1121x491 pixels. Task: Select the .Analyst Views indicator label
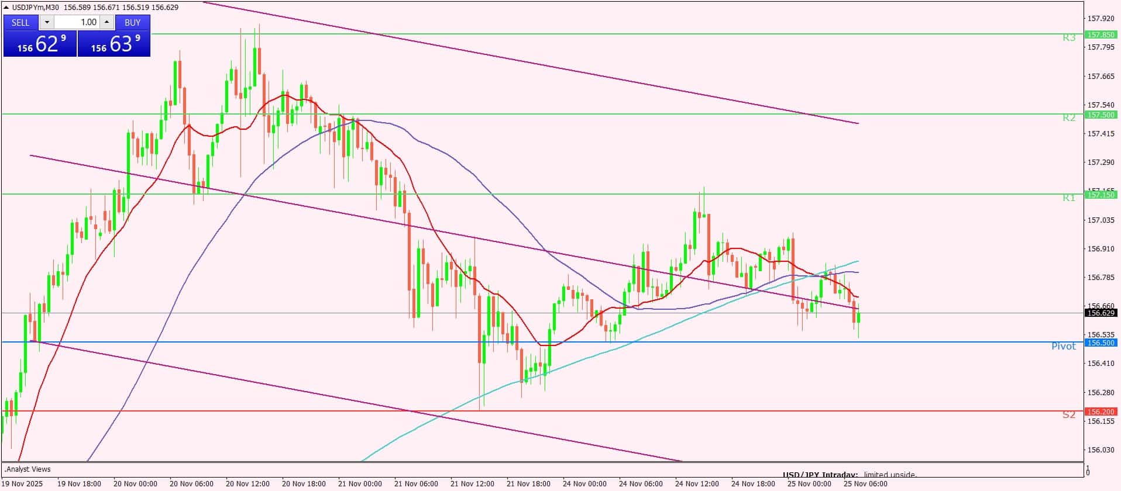coord(27,469)
